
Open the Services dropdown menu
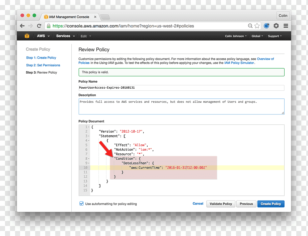tap(65, 36)
